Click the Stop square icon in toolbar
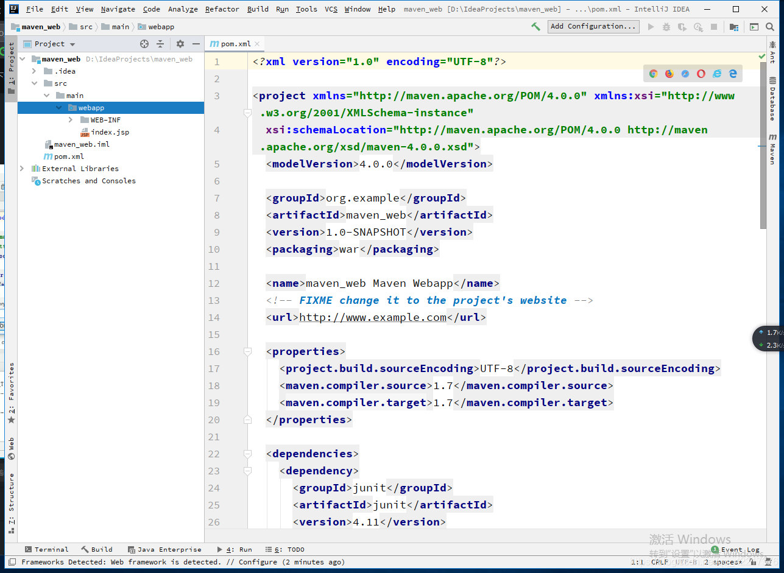The width and height of the screenshot is (784, 573). 714,27
